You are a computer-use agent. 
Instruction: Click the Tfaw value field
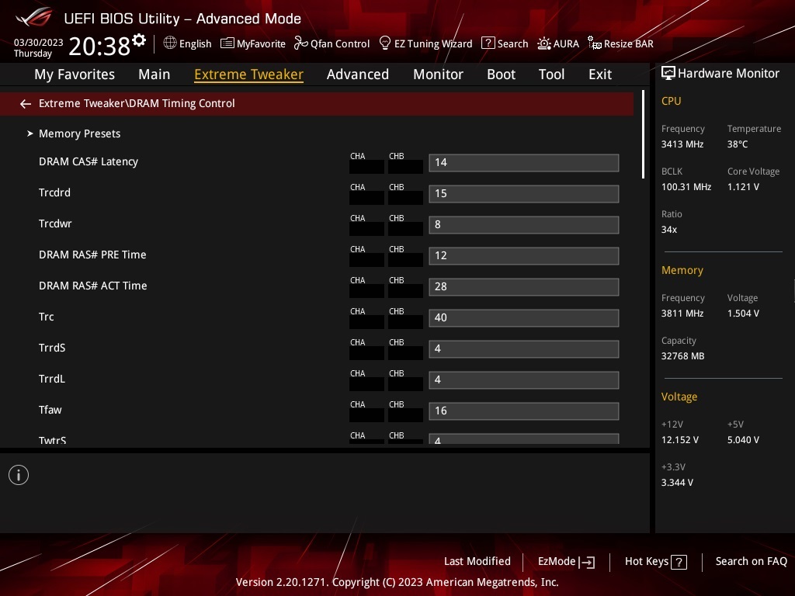coord(524,411)
